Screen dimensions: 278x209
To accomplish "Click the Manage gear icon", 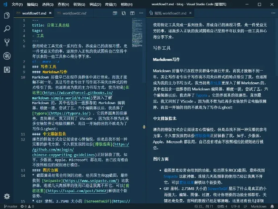I will 6,196.
